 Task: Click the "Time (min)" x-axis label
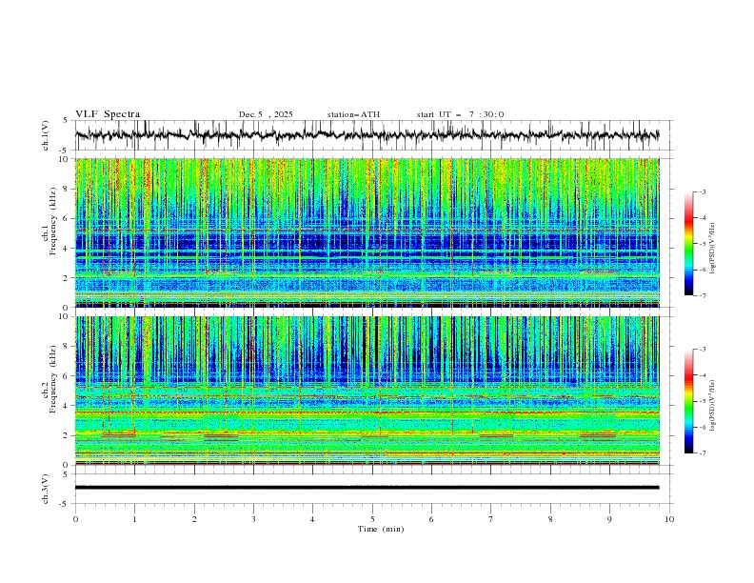tap(381, 529)
